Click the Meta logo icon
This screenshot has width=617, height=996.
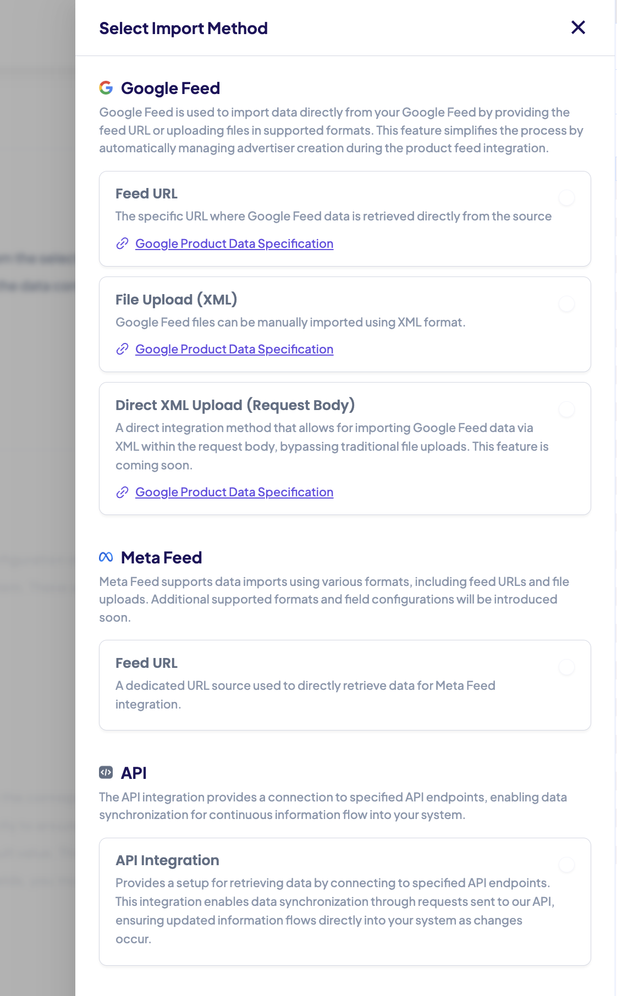(x=106, y=557)
